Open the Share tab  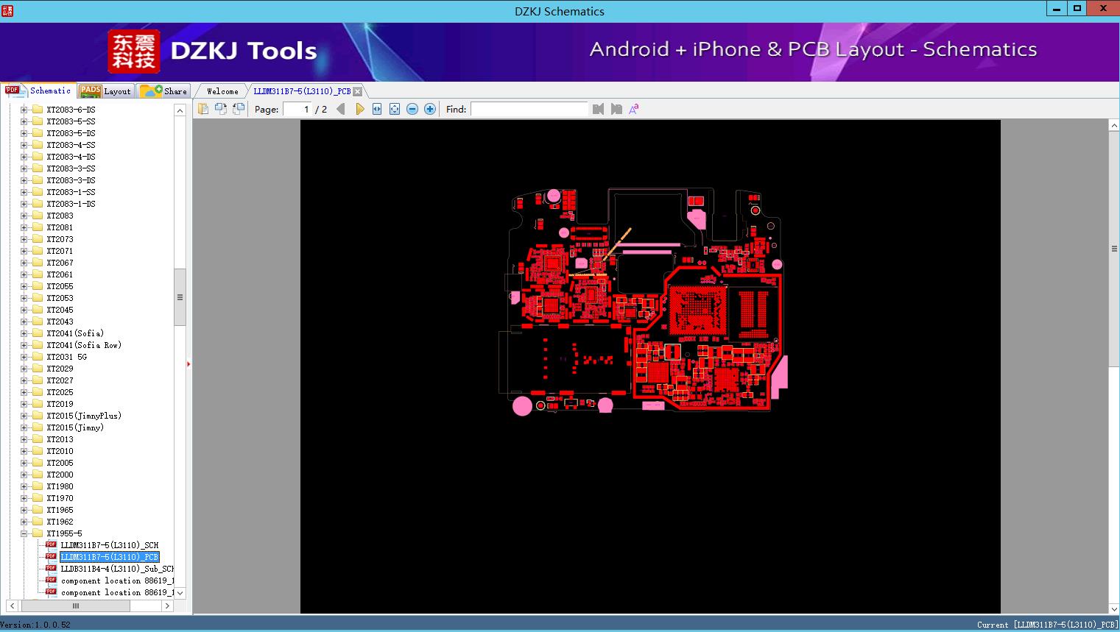[x=165, y=91]
